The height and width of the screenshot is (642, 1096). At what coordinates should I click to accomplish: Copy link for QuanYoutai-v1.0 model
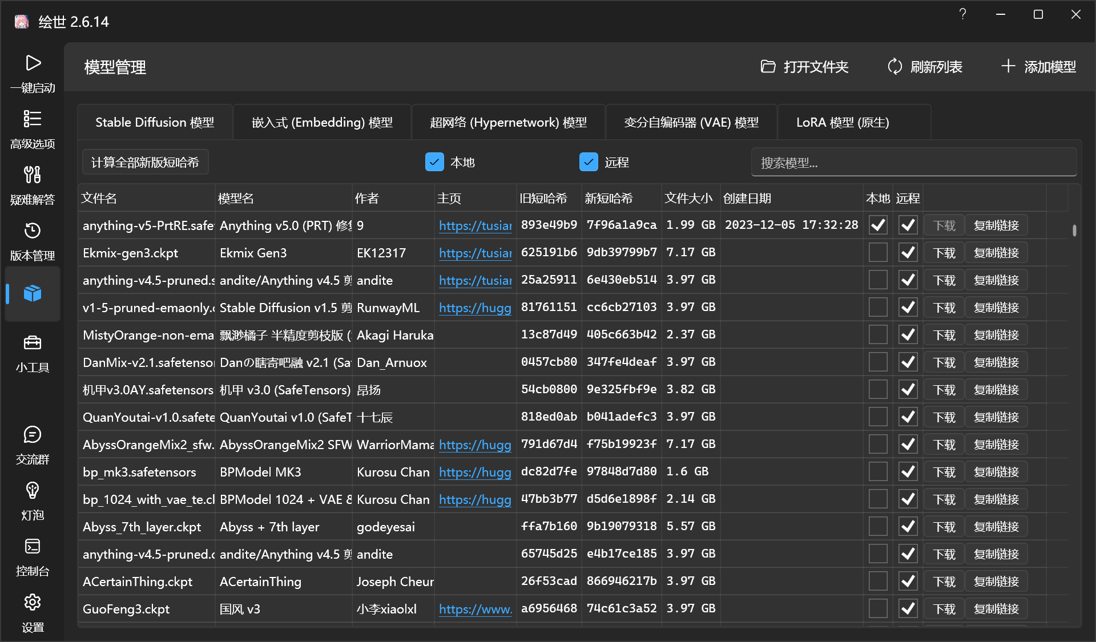tap(996, 417)
